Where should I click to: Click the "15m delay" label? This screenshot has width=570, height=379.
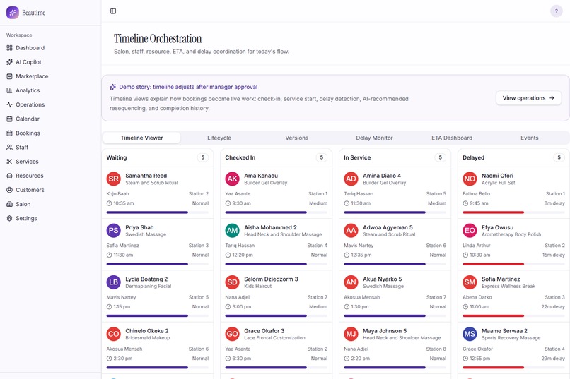[554, 255]
